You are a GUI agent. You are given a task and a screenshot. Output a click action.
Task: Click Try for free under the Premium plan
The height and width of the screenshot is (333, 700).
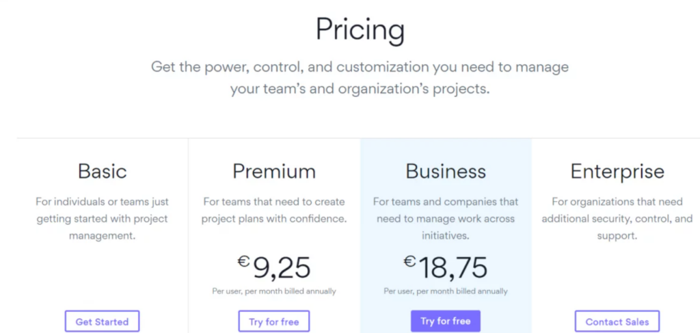pos(274,321)
